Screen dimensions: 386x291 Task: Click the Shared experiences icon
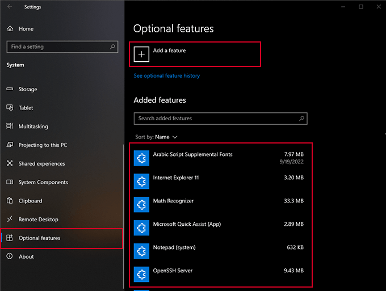[10, 163]
